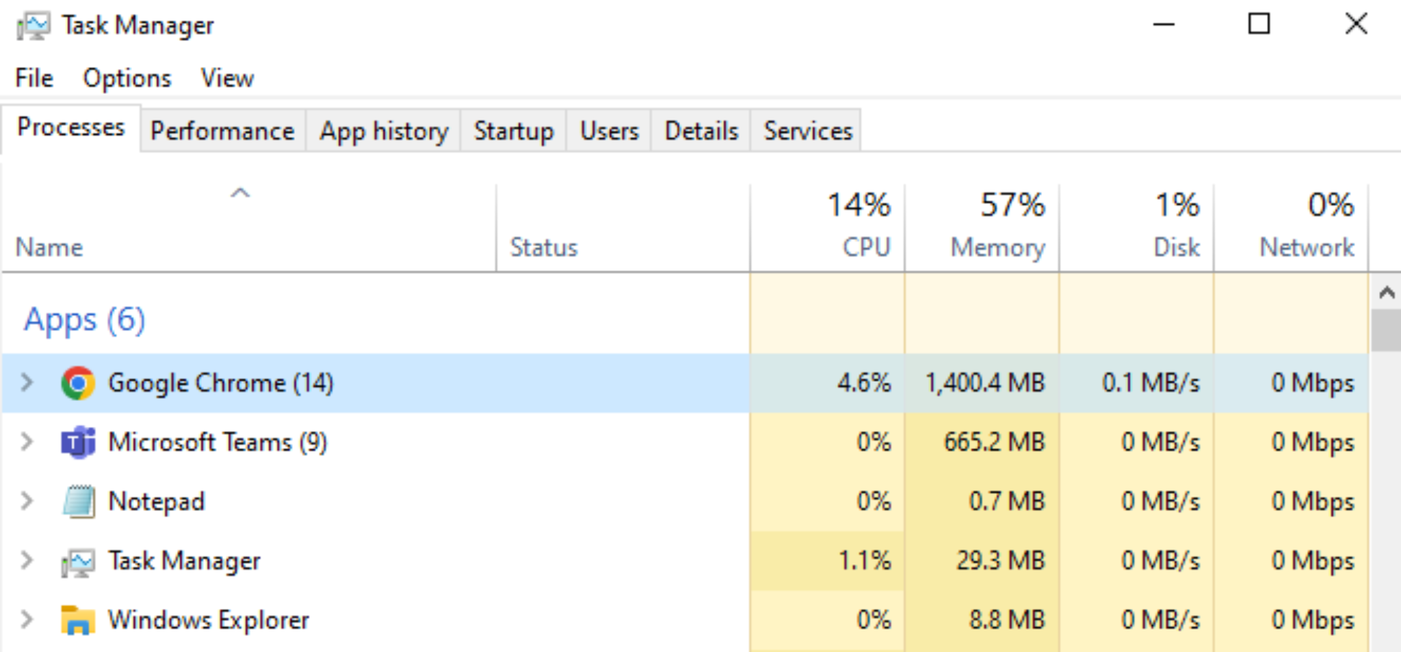Select the Notepad row name

coord(157,501)
